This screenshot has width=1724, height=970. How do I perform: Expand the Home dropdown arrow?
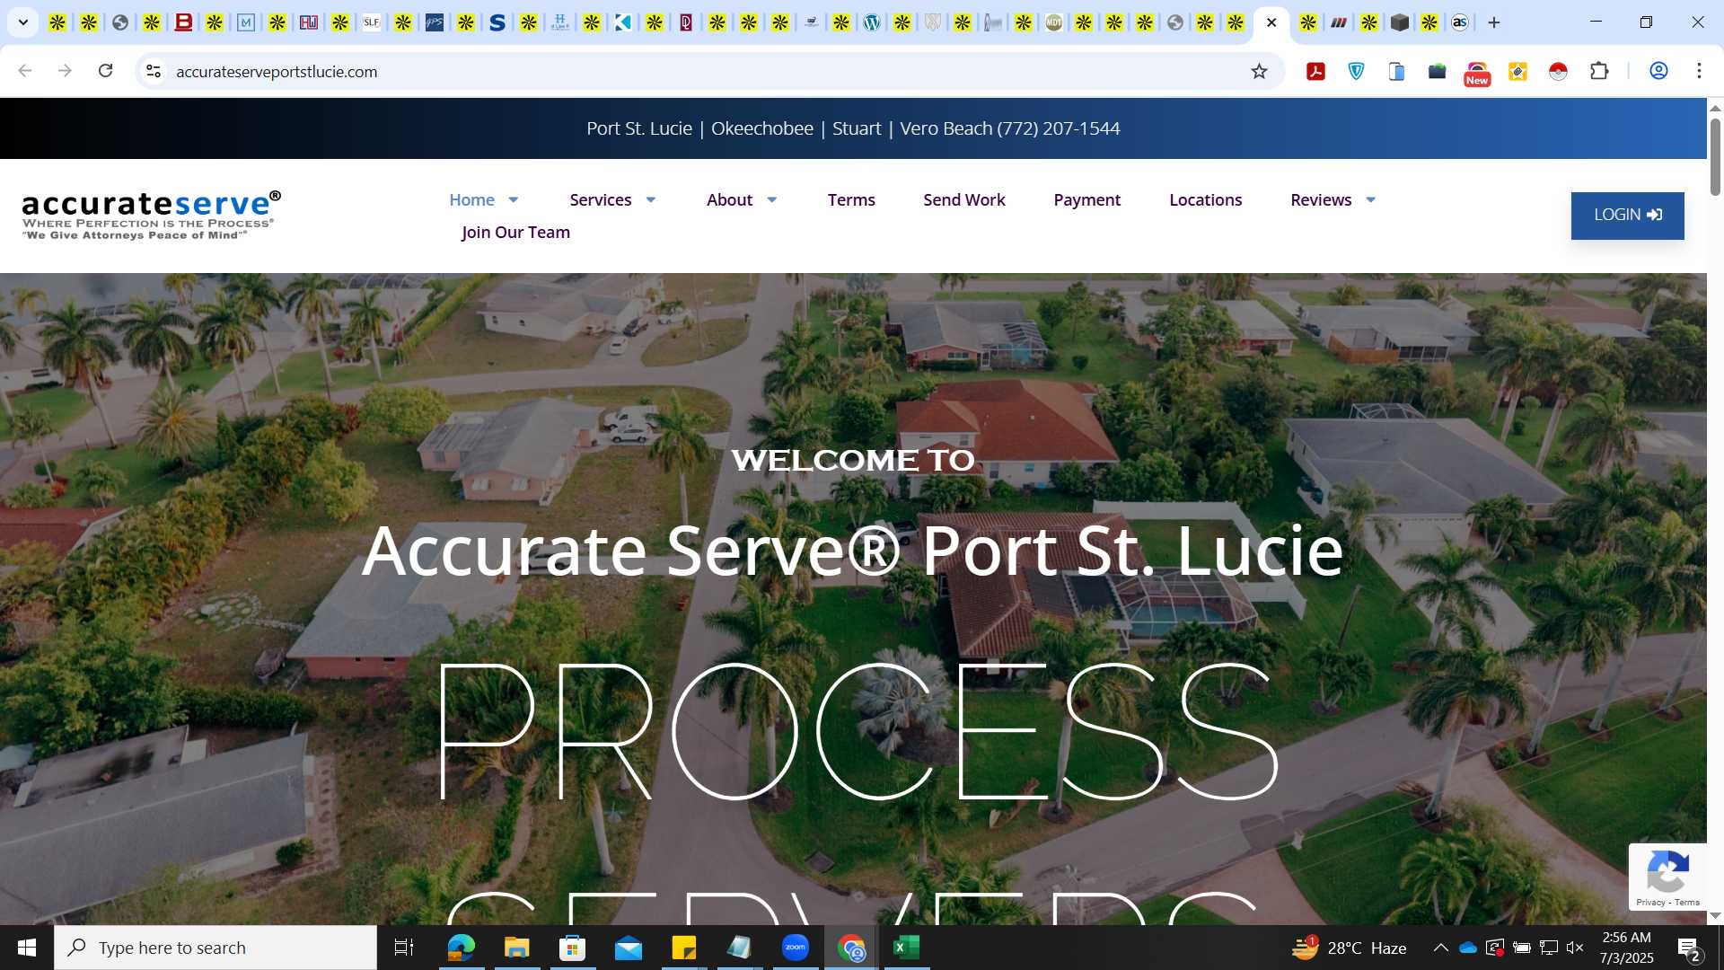click(514, 200)
